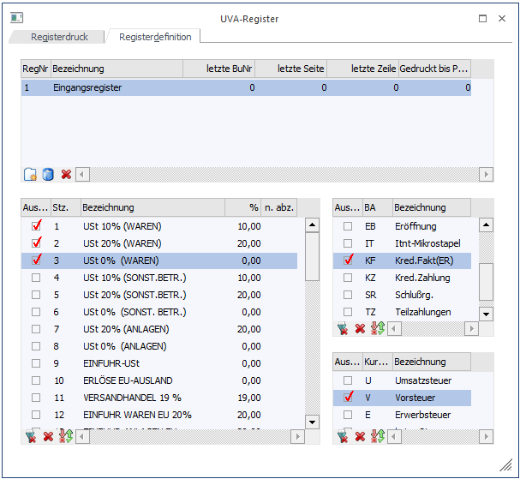Click sort arrows icon below Kurzzeichen tax list
The width and height of the screenshot is (520, 479).
(x=377, y=437)
